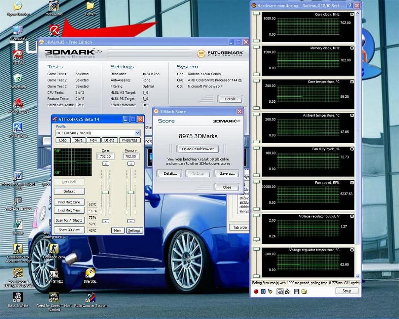Click Show 3D View button
Image resolution: width=399 pixels, height=319 pixels.
click(69, 230)
